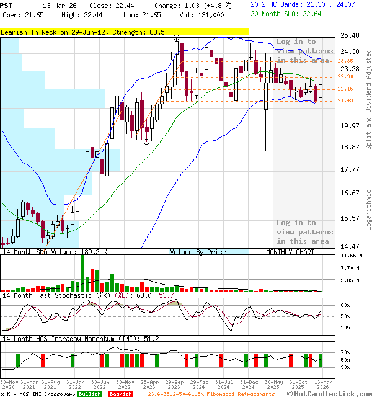Select the green Bullish legend box
The image size is (372, 397).
tap(89, 393)
